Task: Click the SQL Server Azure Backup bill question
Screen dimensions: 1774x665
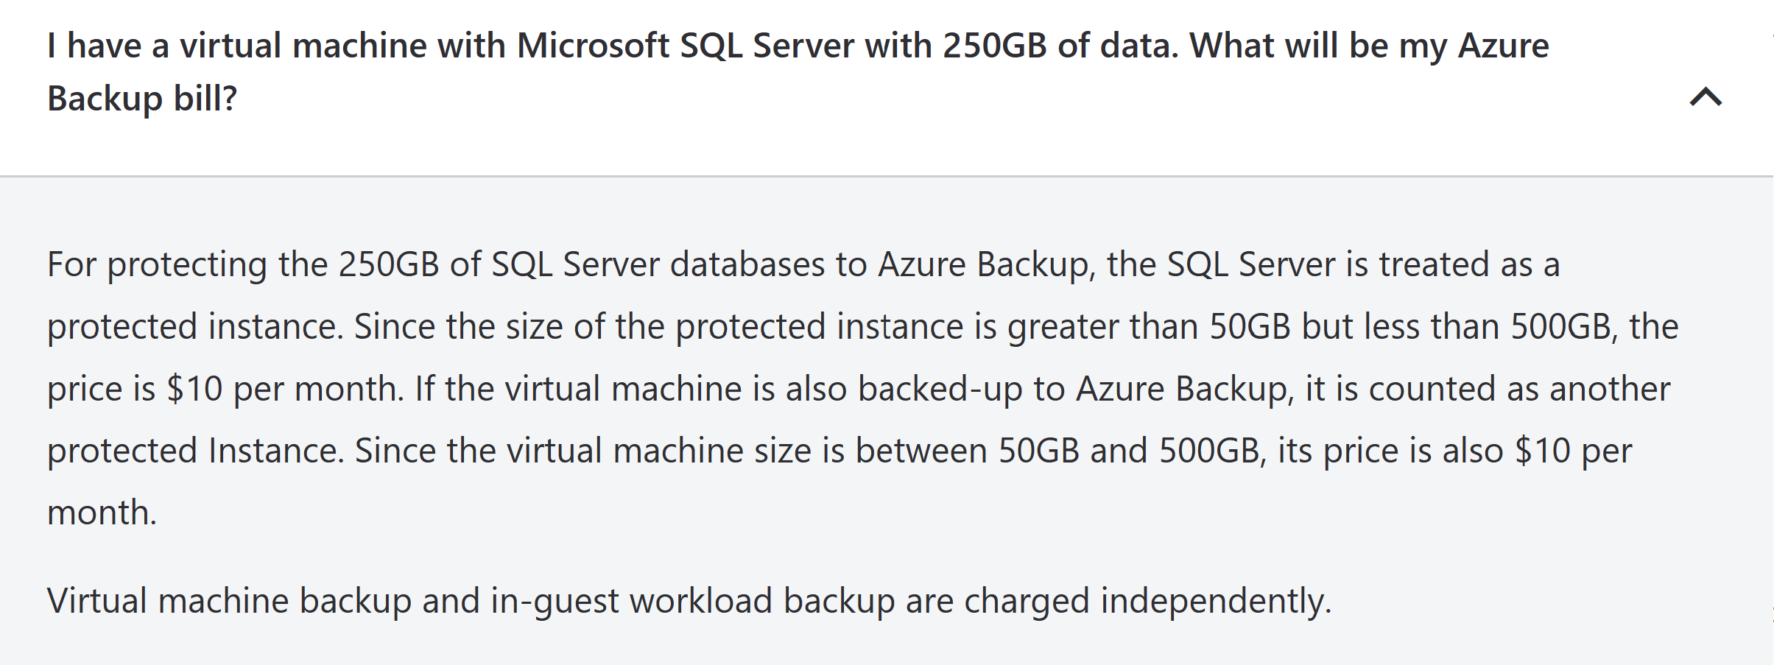Action: 798,71
